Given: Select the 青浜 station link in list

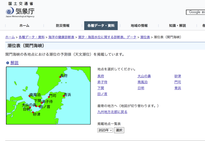Looking at the screenshot, I should click(x=178, y=88).
